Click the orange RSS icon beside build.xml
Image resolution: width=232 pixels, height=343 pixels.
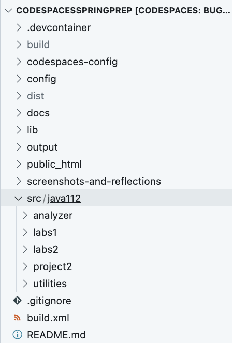click(x=17, y=318)
